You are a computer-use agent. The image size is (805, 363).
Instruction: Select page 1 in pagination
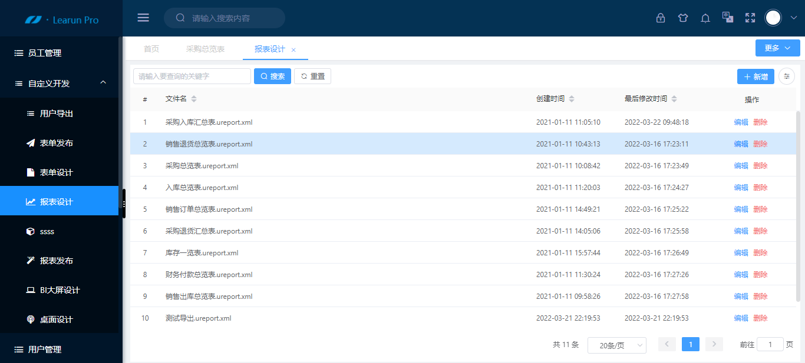point(691,344)
